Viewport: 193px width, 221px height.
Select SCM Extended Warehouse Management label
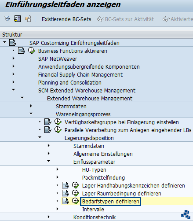click(87, 91)
